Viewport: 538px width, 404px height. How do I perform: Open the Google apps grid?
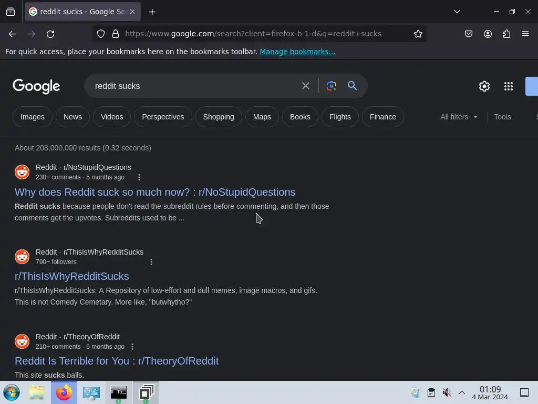coord(509,86)
